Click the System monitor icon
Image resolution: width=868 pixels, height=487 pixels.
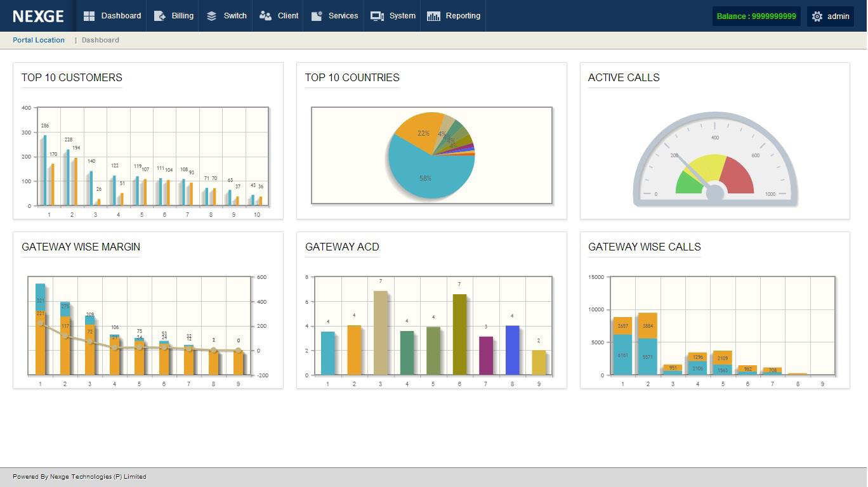pos(377,16)
